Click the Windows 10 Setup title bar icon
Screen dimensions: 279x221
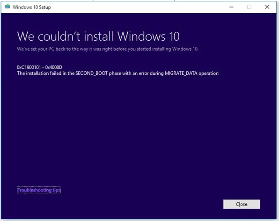[x=7, y=7]
